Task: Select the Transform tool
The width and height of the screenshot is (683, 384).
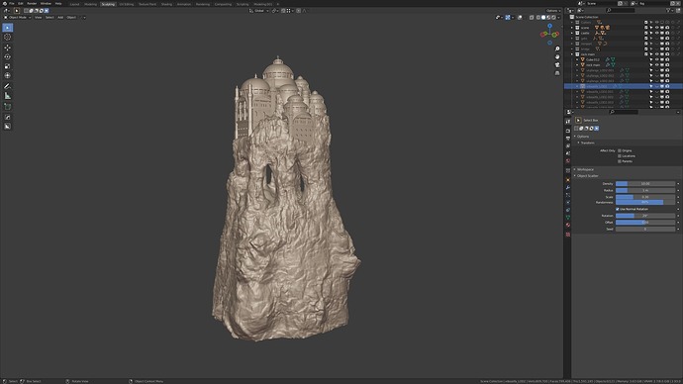Action: point(7,76)
